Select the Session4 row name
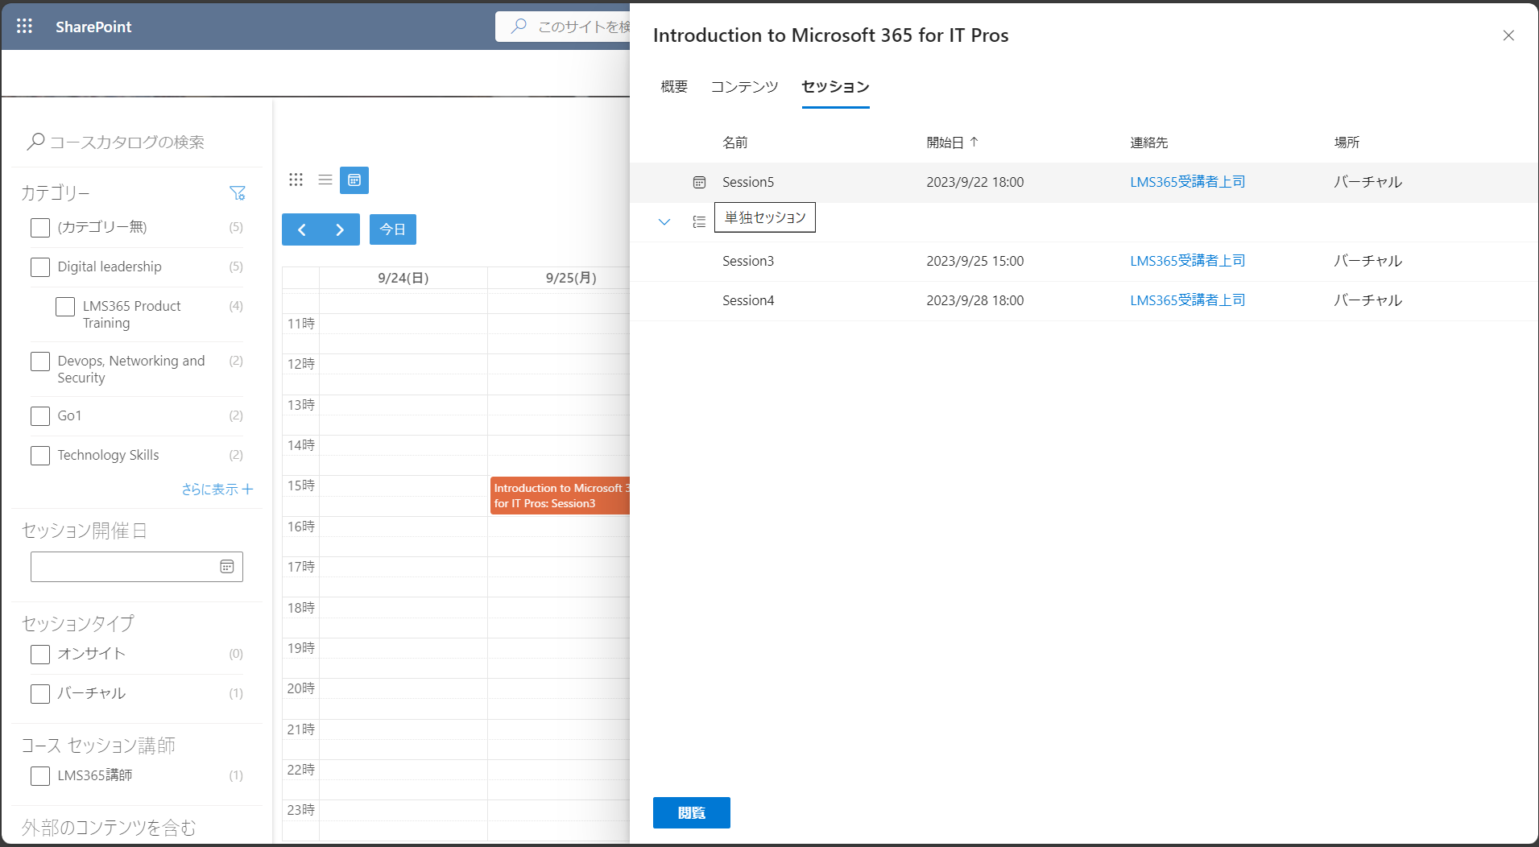This screenshot has height=847, width=1539. pyautogui.click(x=748, y=300)
